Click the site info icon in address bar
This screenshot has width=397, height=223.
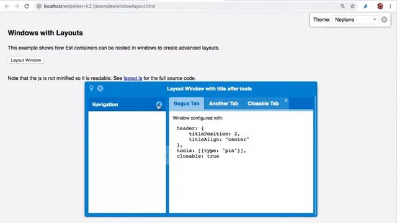(x=38, y=6)
